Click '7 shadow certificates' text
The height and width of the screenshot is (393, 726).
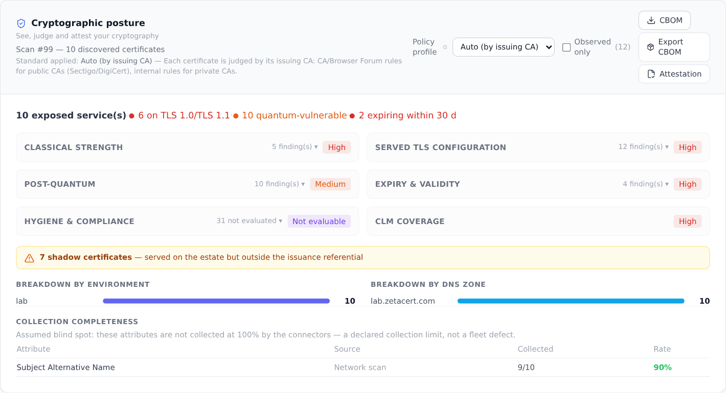click(86, 257)
